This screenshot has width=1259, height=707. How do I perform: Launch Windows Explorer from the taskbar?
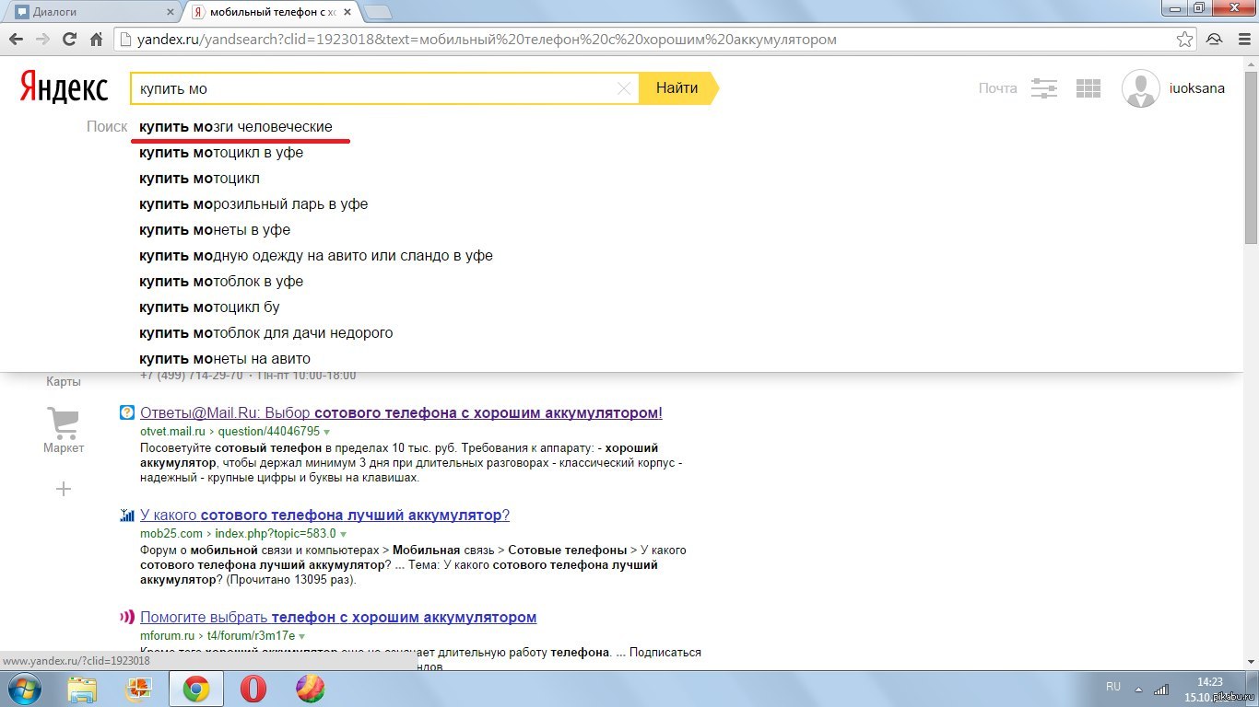[x=82, y=689]
